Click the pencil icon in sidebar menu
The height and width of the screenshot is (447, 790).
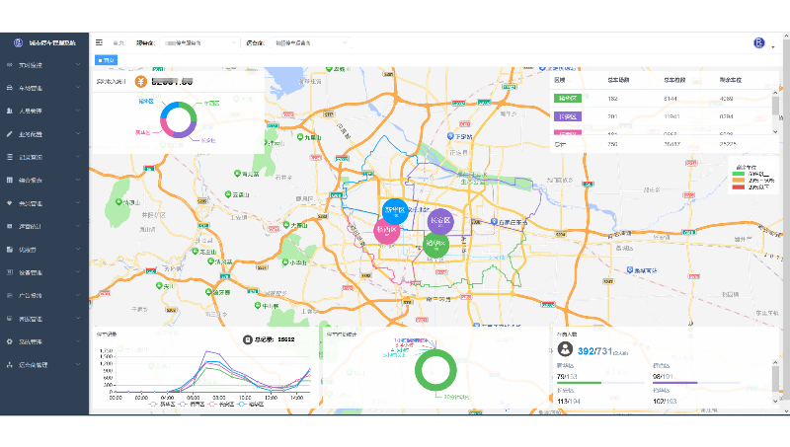pyautogui.click(x=10, y=134)
